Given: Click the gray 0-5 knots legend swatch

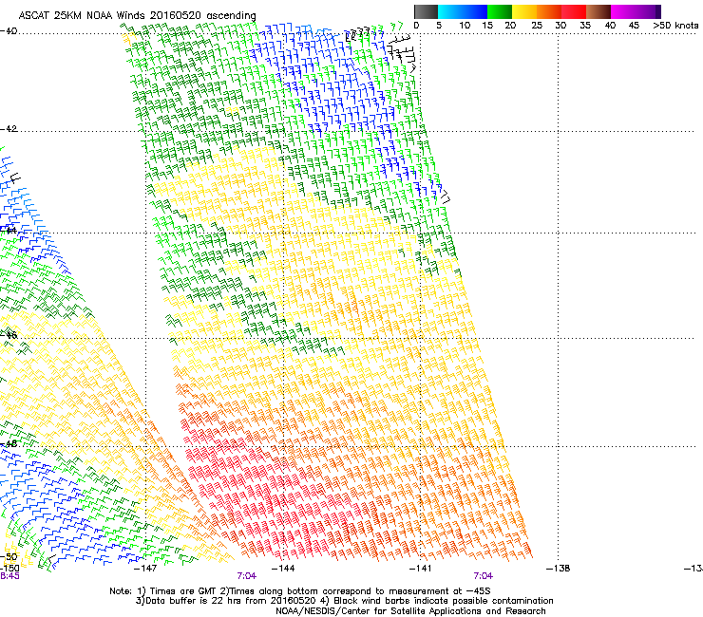Looking at the screenshot, I should click(426, 11).
